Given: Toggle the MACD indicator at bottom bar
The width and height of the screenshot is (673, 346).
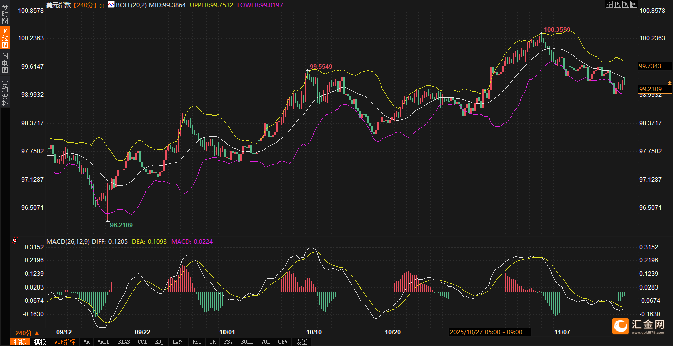Looking at the screenshot, I should point(103,342).
